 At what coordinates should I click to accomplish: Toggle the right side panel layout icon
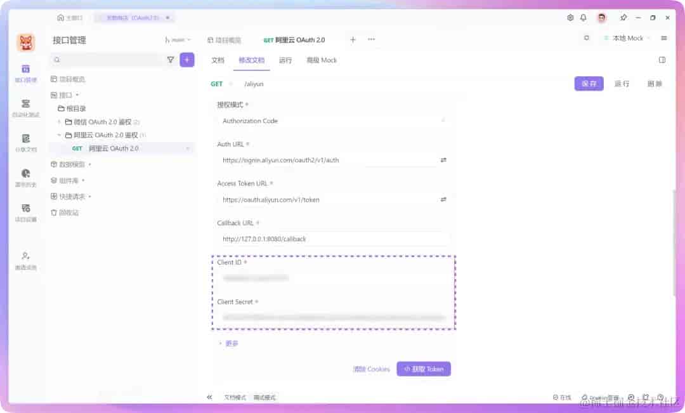(x=662, y=60)
